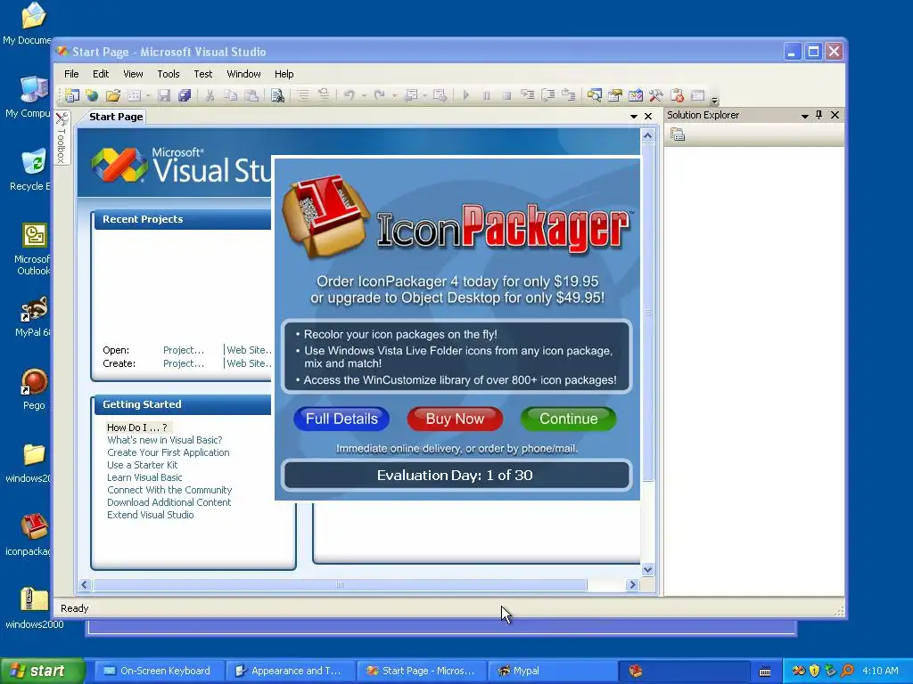
Task: Click Create Project… link in Recent Projects
Action: (184, 363)
